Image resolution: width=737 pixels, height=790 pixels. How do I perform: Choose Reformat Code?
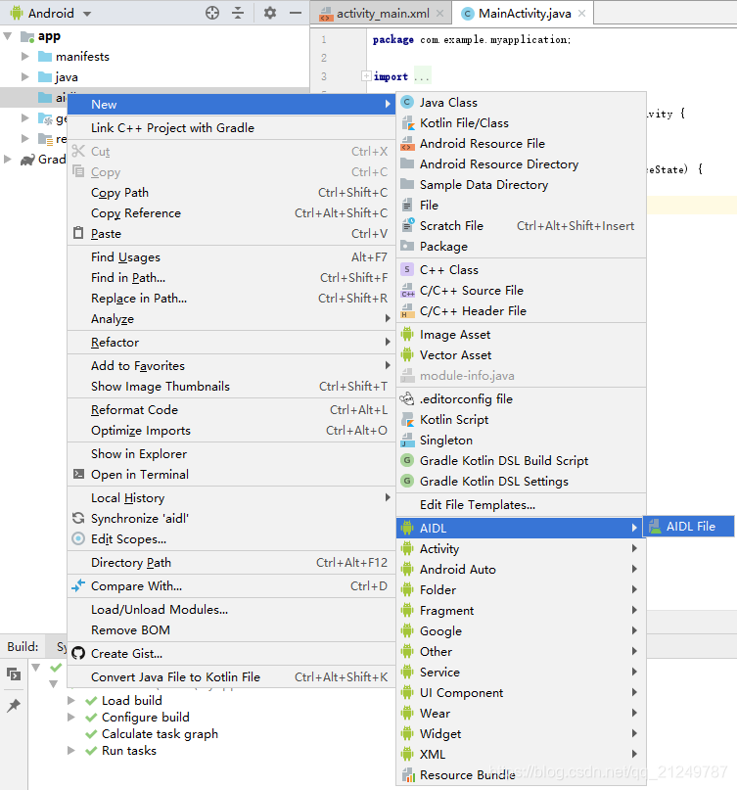coord(231,410)
